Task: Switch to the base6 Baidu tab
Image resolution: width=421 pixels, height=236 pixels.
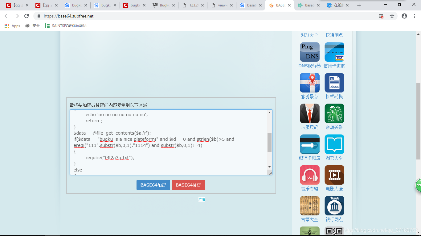Action: pos(251,5)
